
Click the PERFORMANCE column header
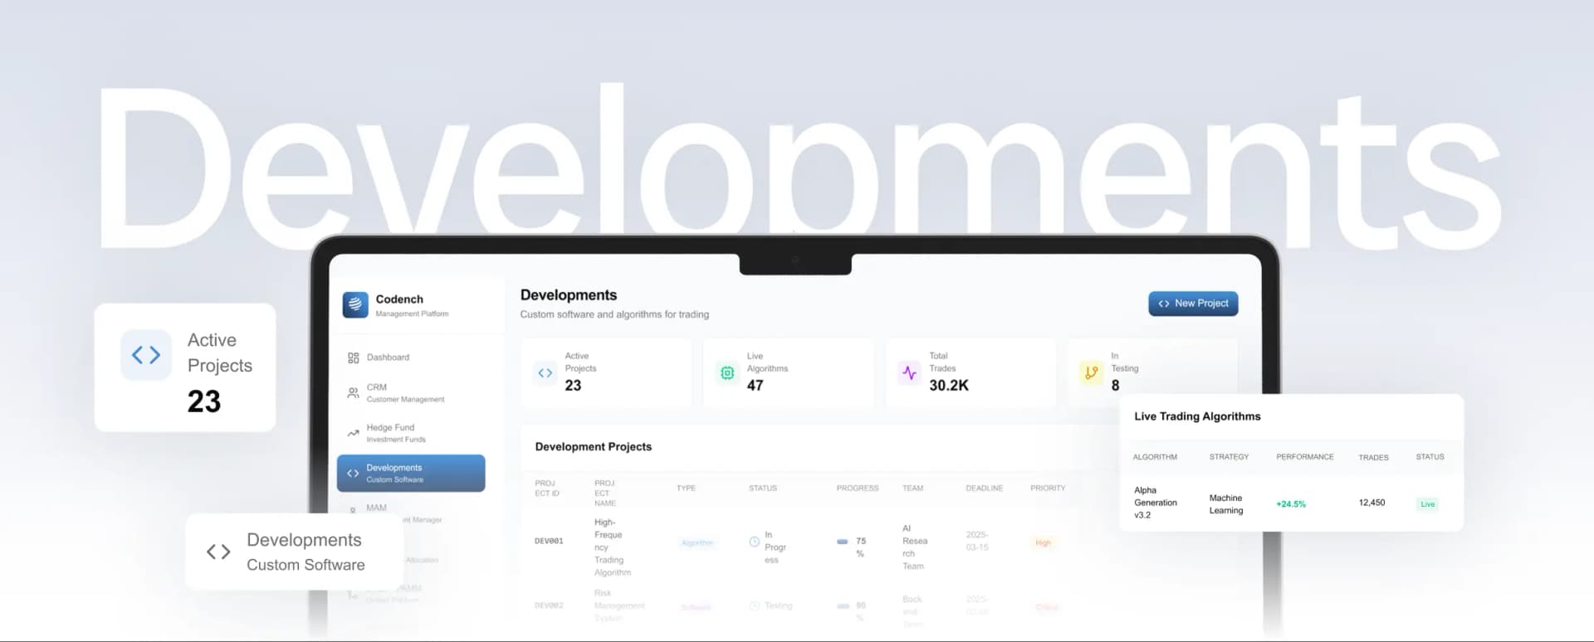[1304, 457]
